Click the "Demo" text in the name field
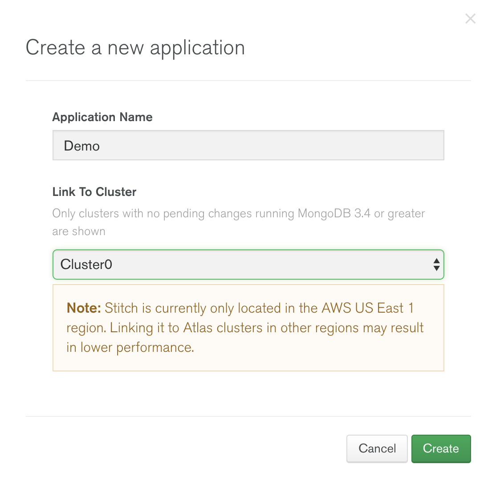This screenshot has width=496, height=489. pos(82,146)
